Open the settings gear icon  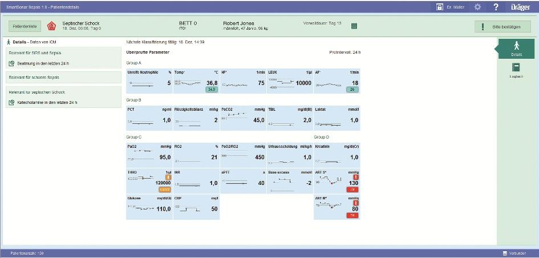(477, 7)
